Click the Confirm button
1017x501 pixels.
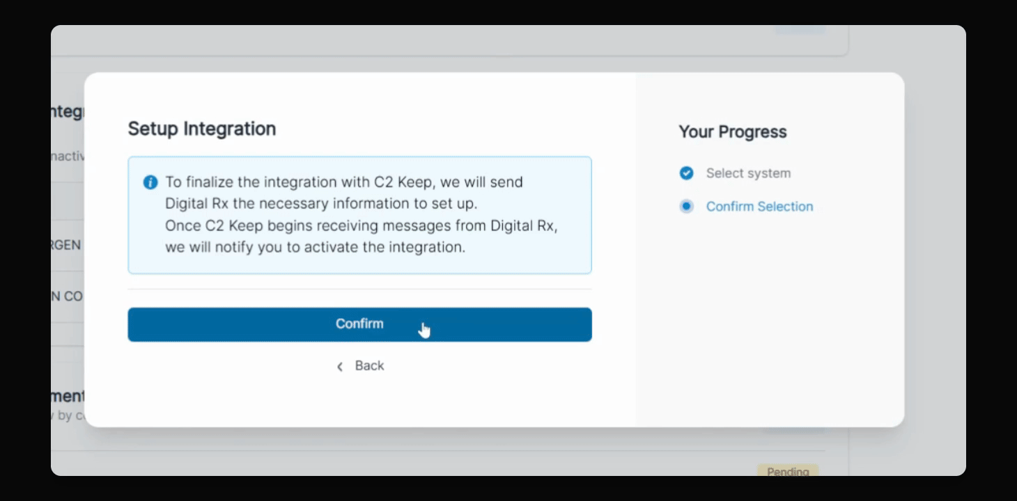[359, 324]
